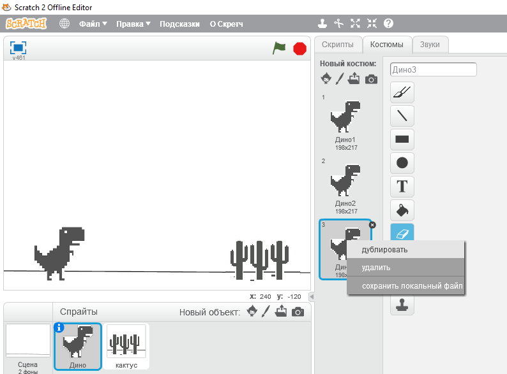Open the Правка menu

point(133,24)
